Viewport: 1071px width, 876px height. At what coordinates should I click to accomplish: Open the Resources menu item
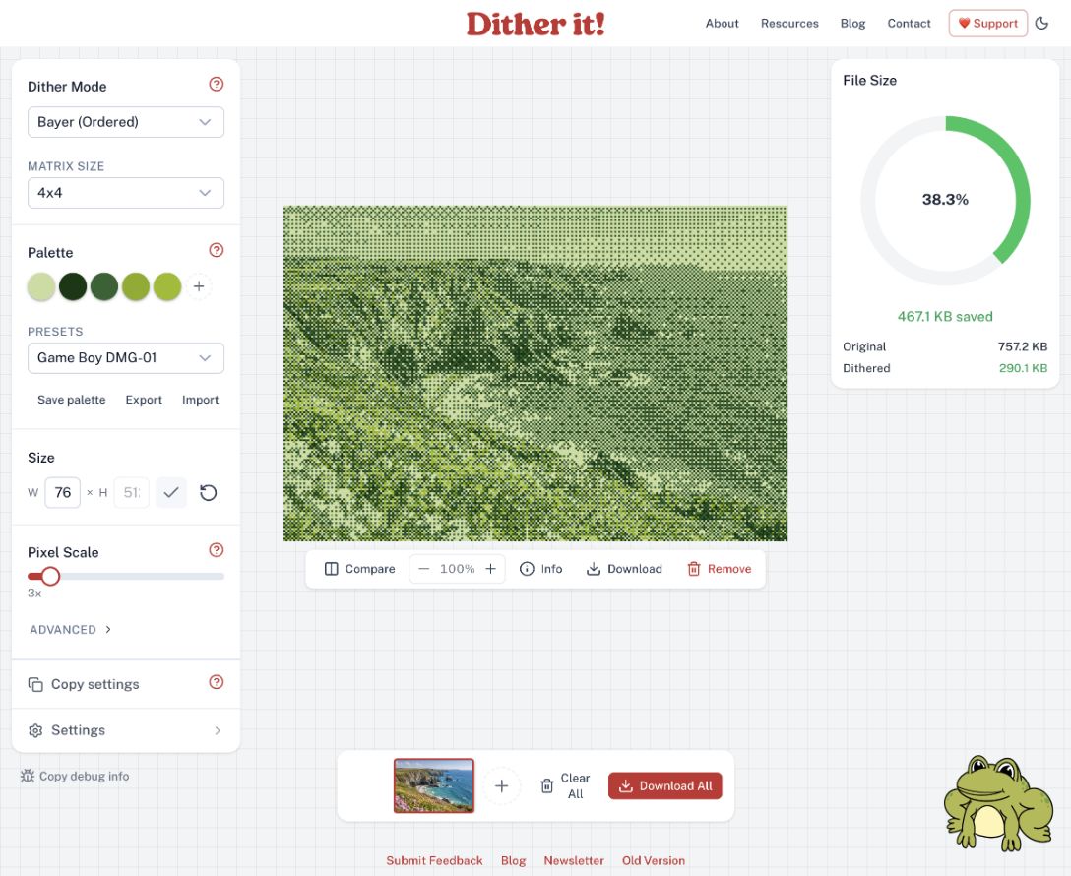pos(789,24)
